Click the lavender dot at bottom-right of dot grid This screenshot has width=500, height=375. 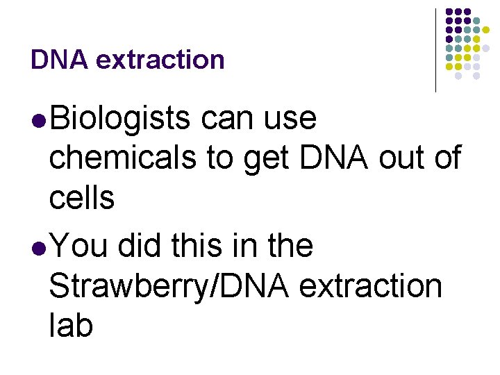[476, 76]
